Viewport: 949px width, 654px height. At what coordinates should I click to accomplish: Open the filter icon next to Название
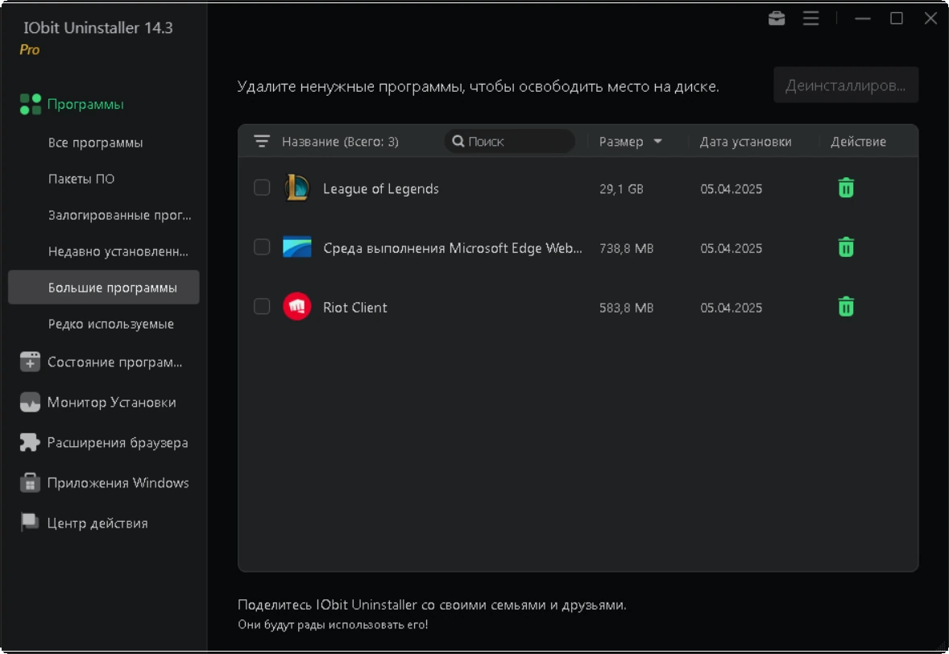click(262, 141)
